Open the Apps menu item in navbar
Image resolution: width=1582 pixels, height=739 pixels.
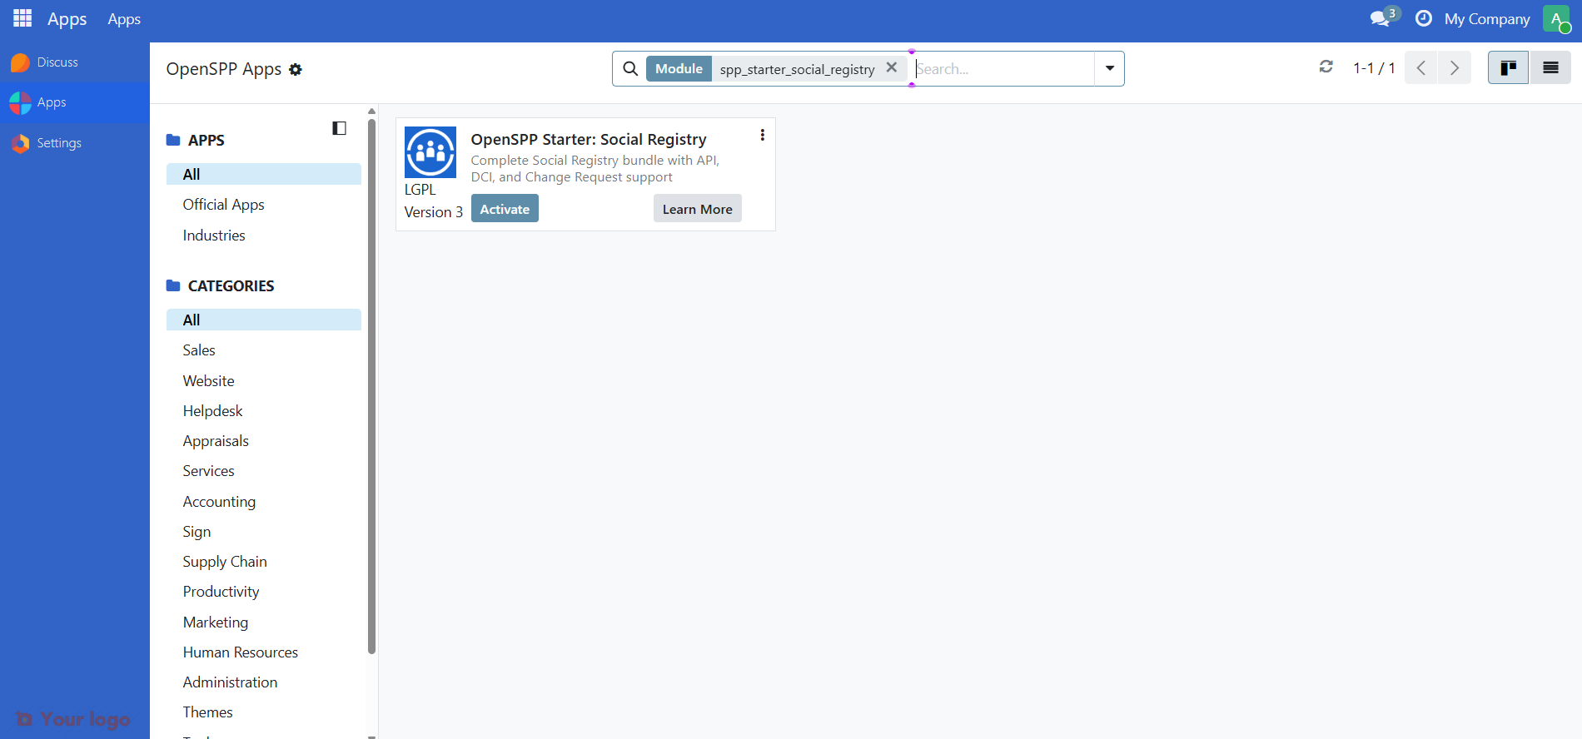point(124,19)
